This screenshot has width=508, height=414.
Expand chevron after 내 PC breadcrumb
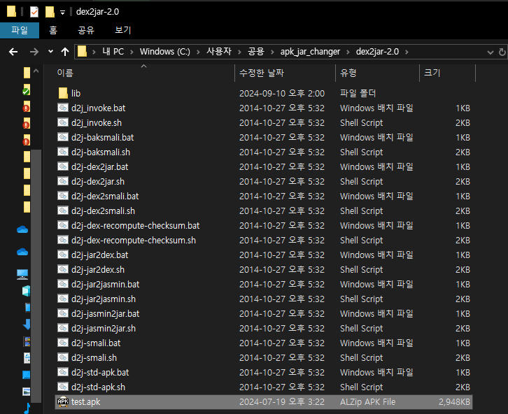[x=132, y=52]
